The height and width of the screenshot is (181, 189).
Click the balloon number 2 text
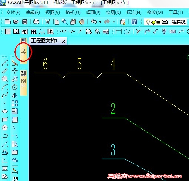pyautogui.click(x=113, y=109)
